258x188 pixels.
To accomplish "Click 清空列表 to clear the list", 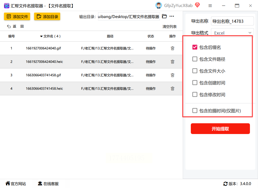I will click(x=170, y=27).
